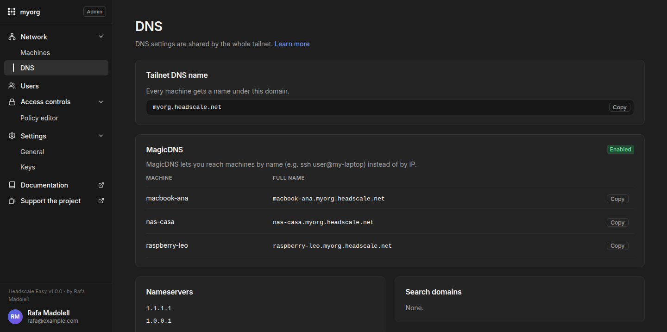The height and width of the screenshot is (332, 667).
Task: Copy nas-casa full name
Action: pos(617,223)
